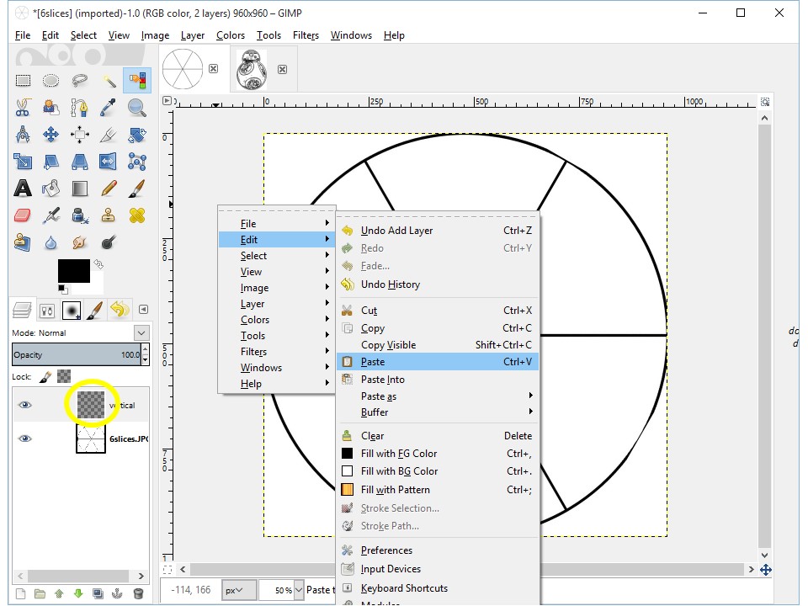Toggle the lock alpha channel checkerboard

point(64,377)
